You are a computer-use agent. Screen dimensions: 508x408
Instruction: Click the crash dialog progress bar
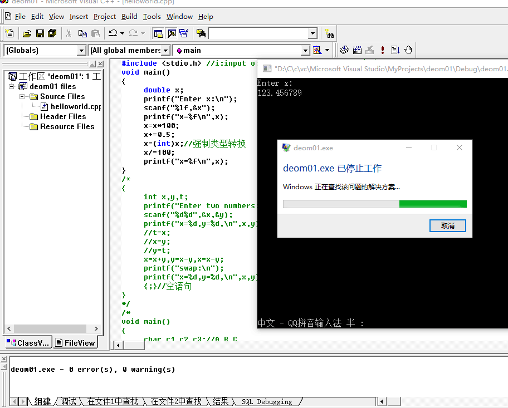pyautogui.click(x=375, y=204)
